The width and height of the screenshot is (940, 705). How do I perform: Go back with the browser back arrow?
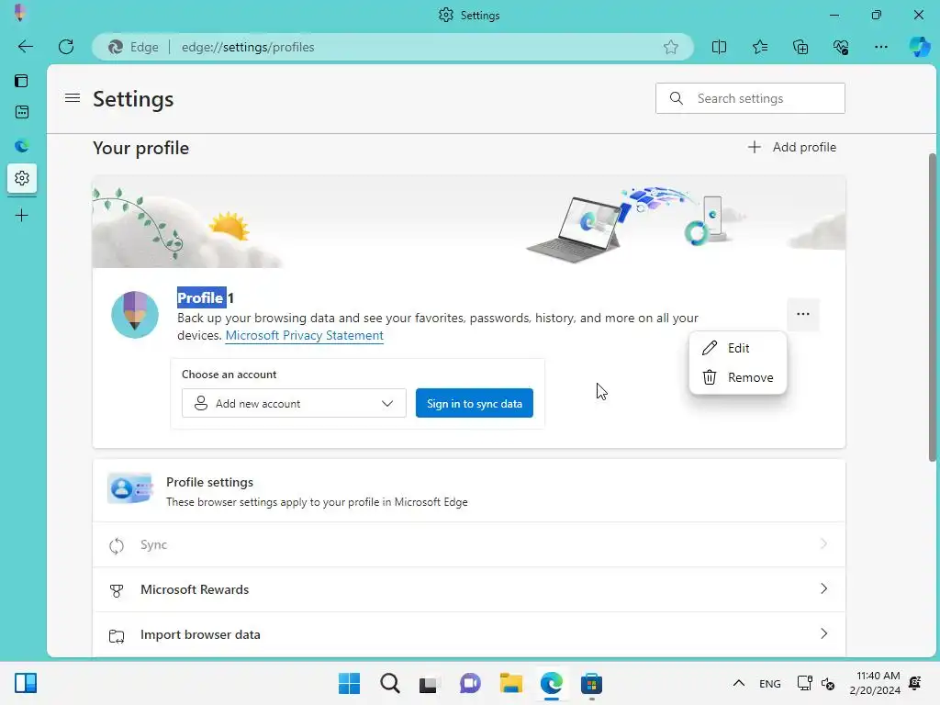(25, 47)
